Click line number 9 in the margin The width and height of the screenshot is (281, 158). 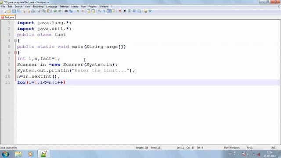(x=9, y=70)
